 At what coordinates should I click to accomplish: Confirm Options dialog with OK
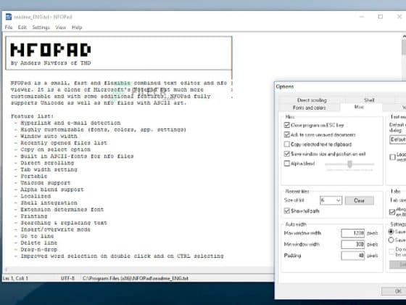pyautogui.click(x=394, y=291)
